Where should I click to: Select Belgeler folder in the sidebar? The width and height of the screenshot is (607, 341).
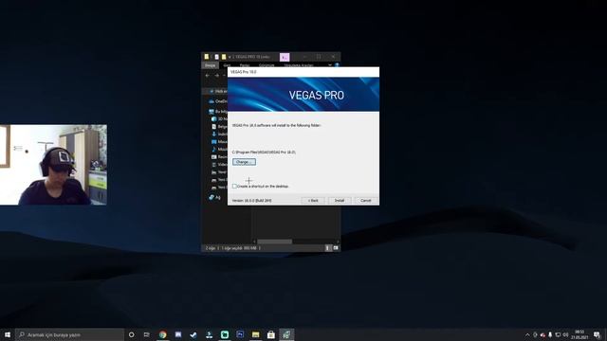pyautogui.click(x=219, y=126)
